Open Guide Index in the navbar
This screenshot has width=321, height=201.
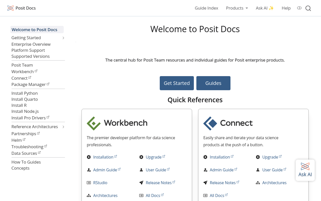click(x=206, y=8)
